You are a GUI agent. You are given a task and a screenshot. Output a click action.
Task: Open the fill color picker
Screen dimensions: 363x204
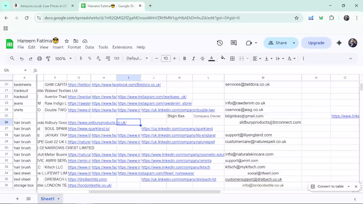pos(223,58)
